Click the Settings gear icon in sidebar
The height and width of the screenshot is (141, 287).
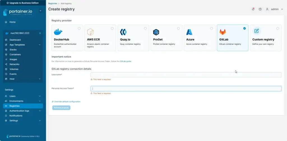[6, 121]
